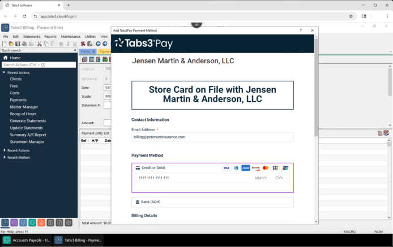Select the Bank (ACH) payment option
The image size is (393, 247).
pos(151,202)
